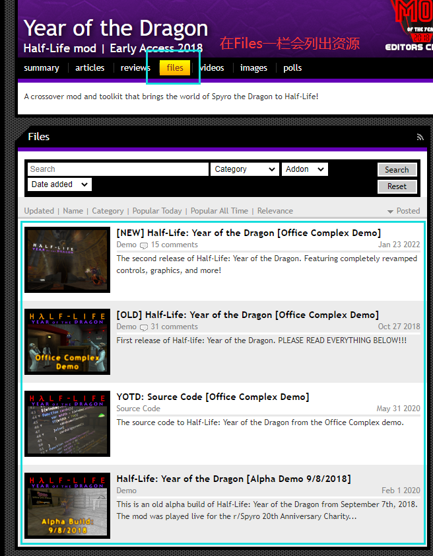The width and height of the screenshot is (433, 556).
Task: Click the Files section header
Action: [38, 136]
